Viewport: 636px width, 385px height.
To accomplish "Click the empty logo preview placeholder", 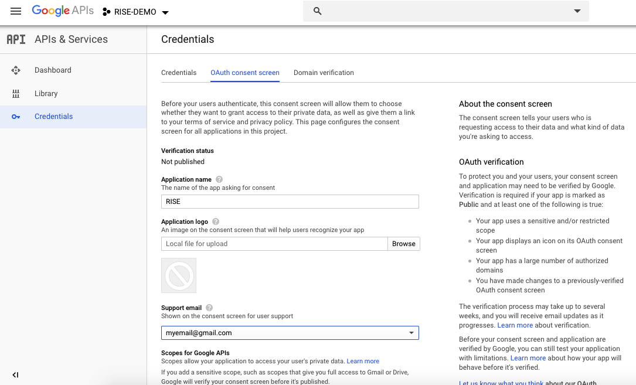I will click(x=179, y=275).
